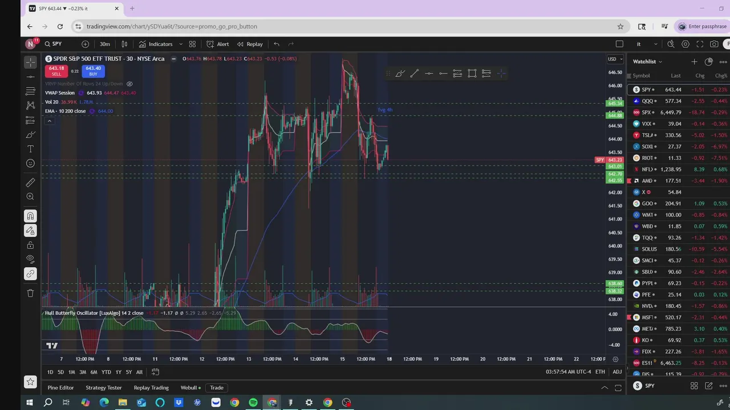Select rectangle tool in floating drawing toolbar
The width and height of the screenshot is (730, 410).
(x=472, y=73)
